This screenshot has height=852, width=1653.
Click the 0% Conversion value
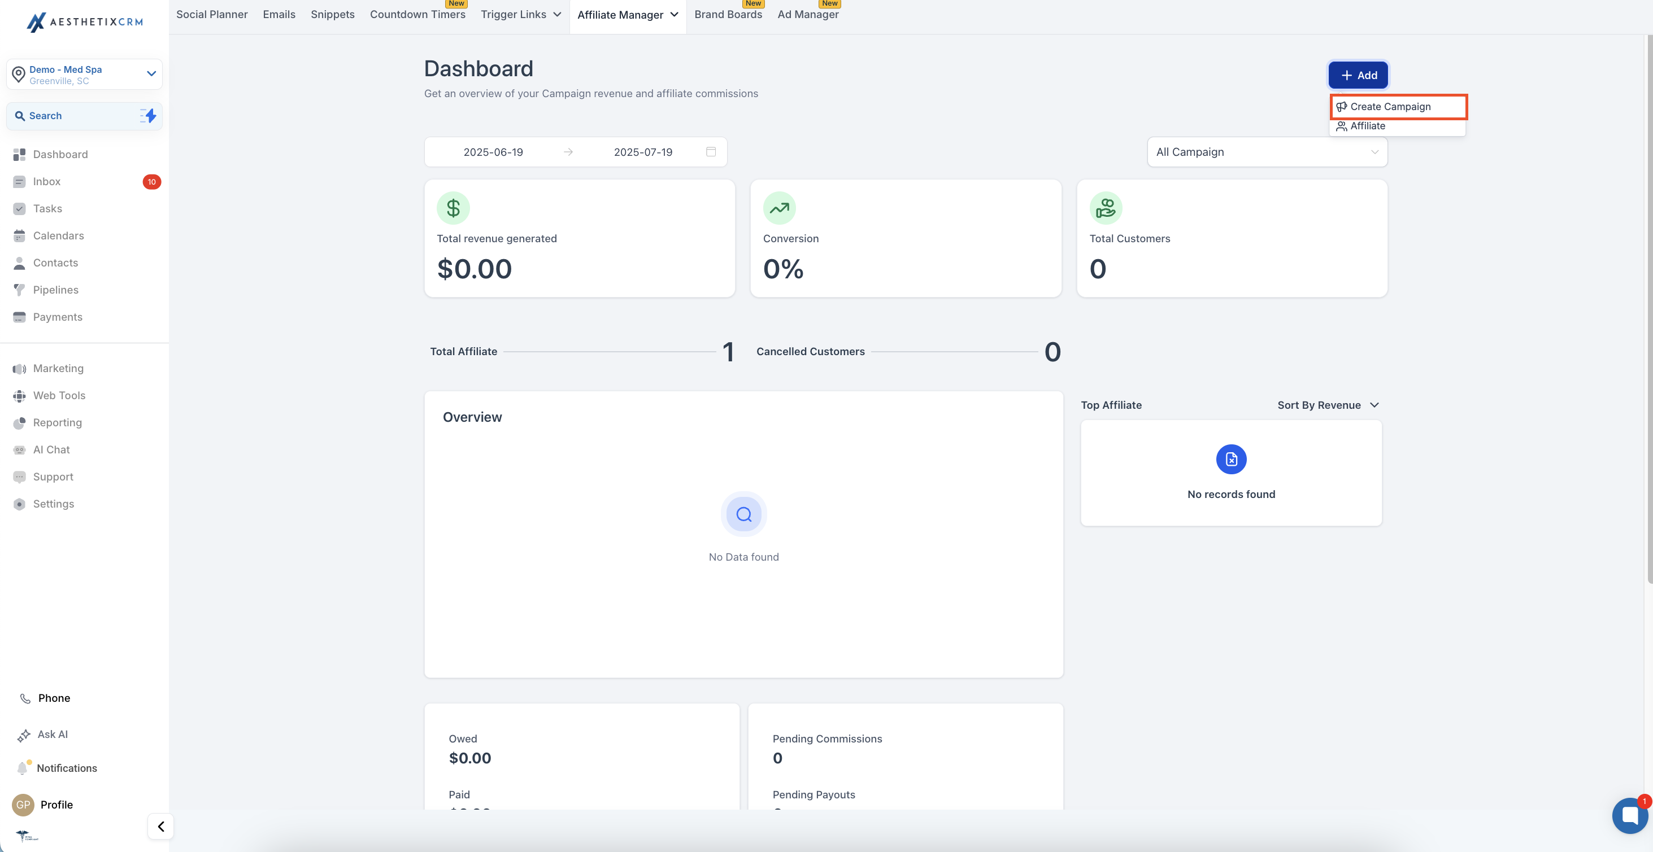click(x=783, y=269)
